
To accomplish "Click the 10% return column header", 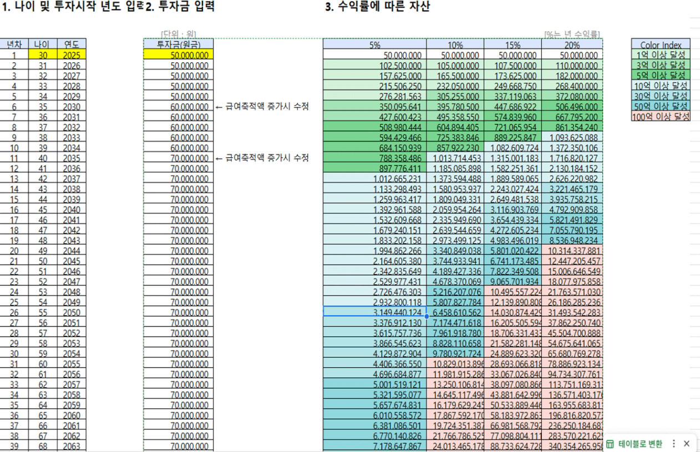I will 455,45.
